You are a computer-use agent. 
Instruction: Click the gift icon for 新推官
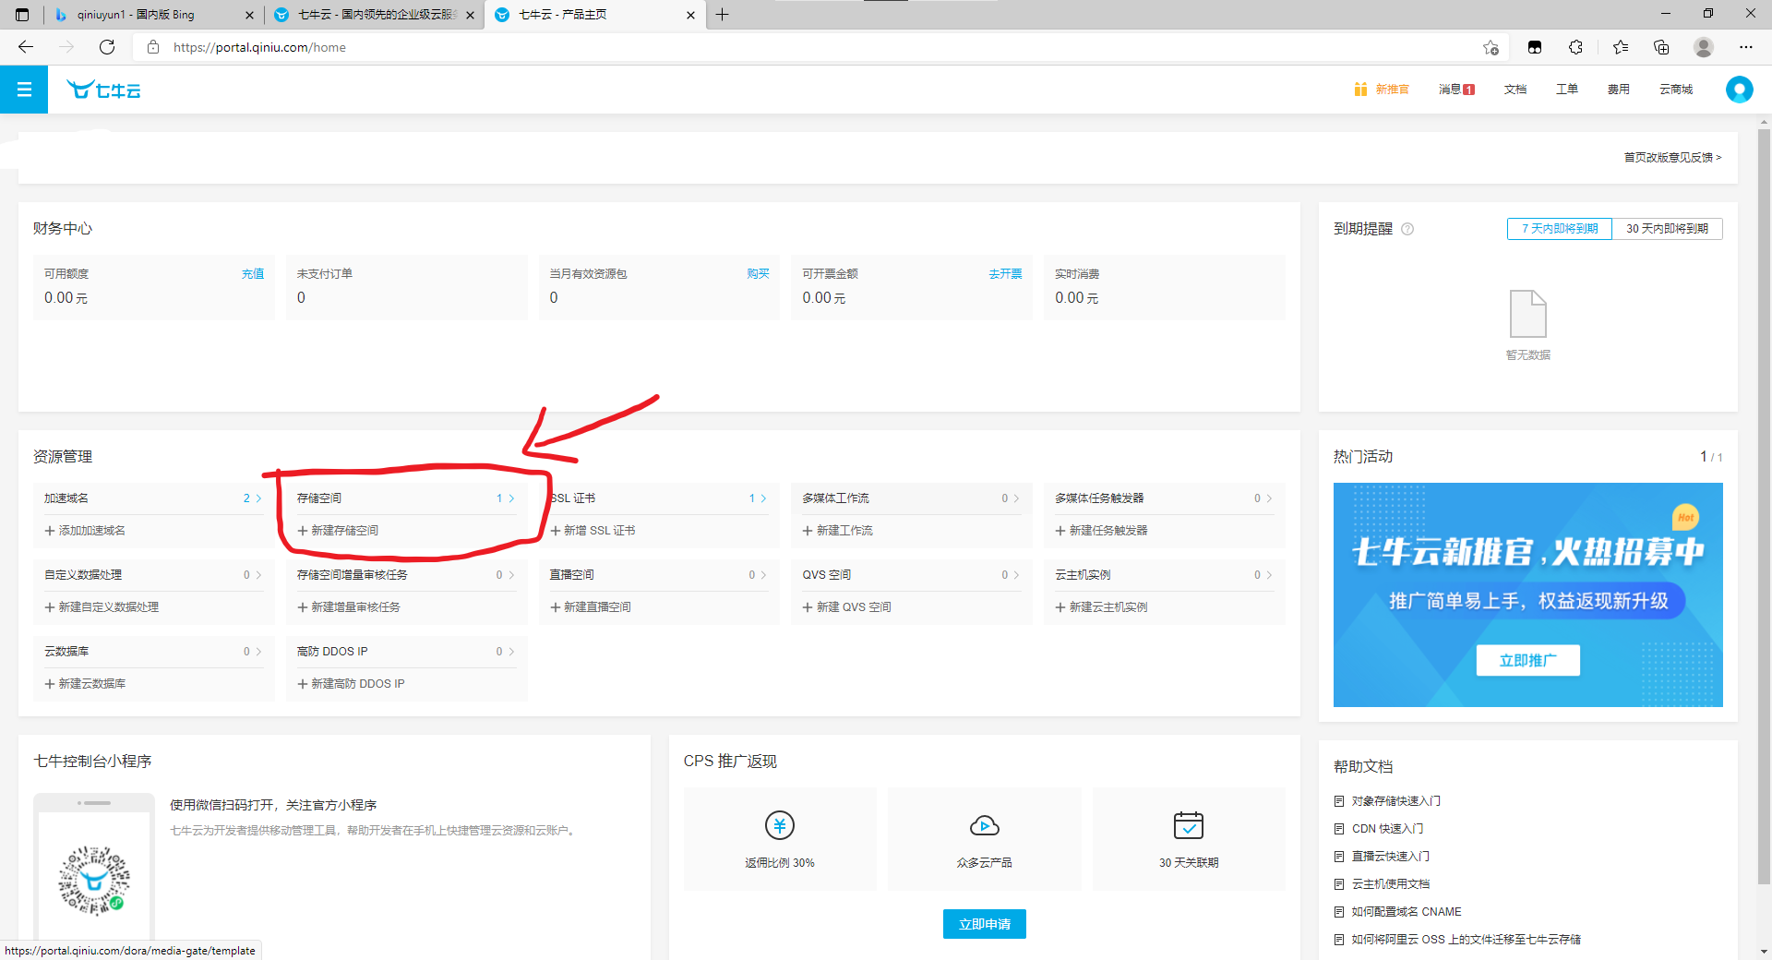(1360, 90)
